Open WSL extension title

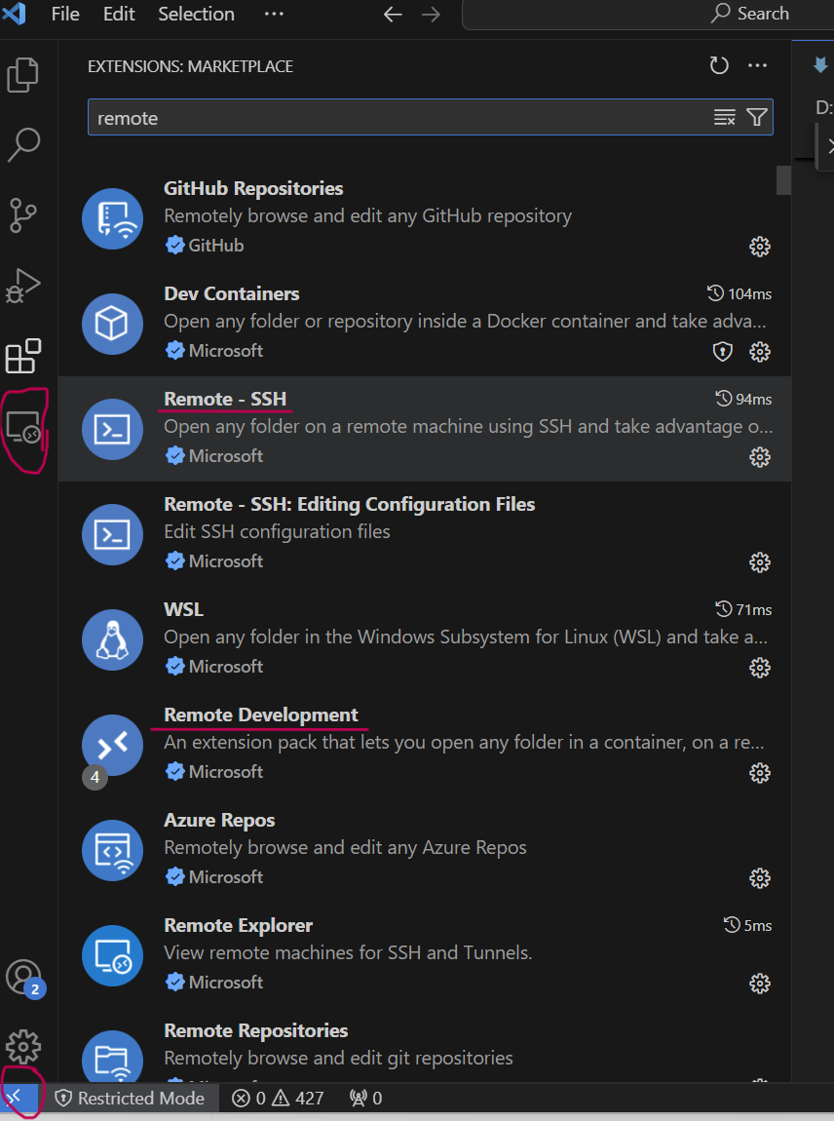click(x=184, y=610)
